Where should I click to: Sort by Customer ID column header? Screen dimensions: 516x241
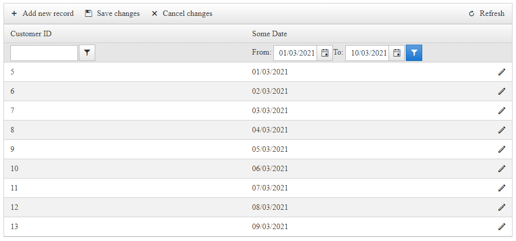(31, 34)
